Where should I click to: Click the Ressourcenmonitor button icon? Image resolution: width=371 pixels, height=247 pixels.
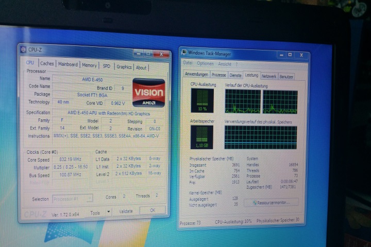[255, 203]
